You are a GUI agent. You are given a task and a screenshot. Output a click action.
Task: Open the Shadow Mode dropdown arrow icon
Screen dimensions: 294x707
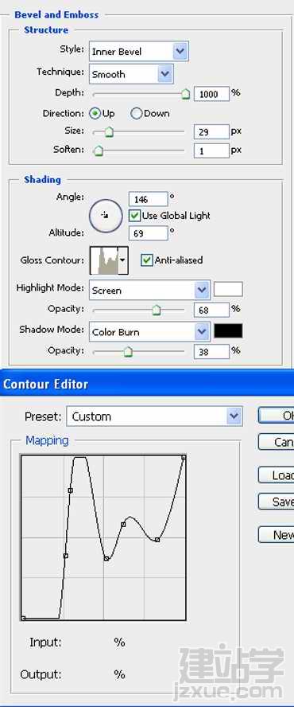[202, 332]
